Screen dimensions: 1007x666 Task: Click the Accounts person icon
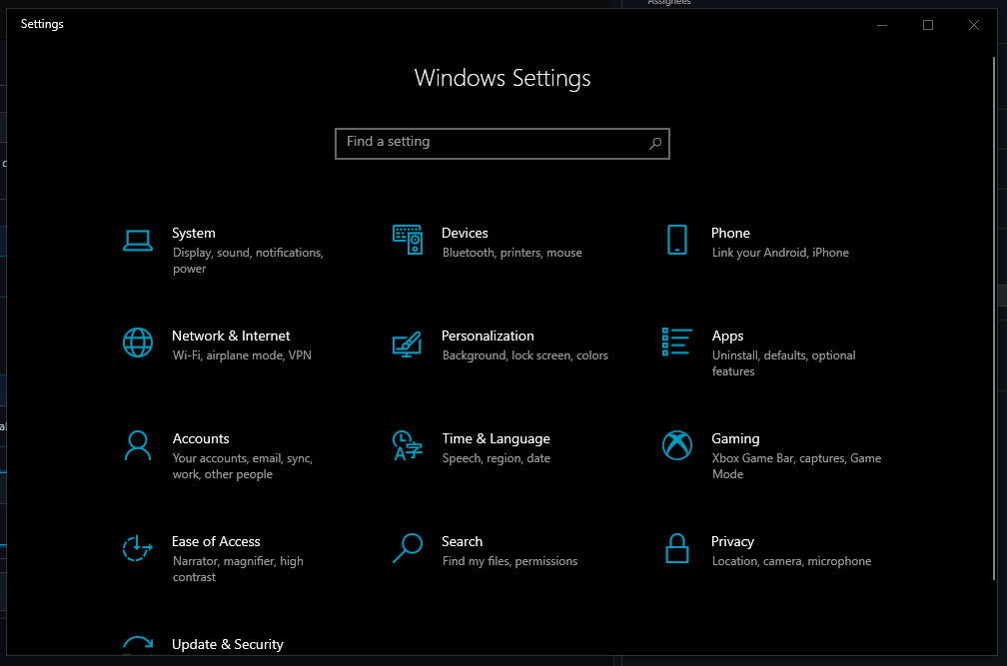point(138,446)
